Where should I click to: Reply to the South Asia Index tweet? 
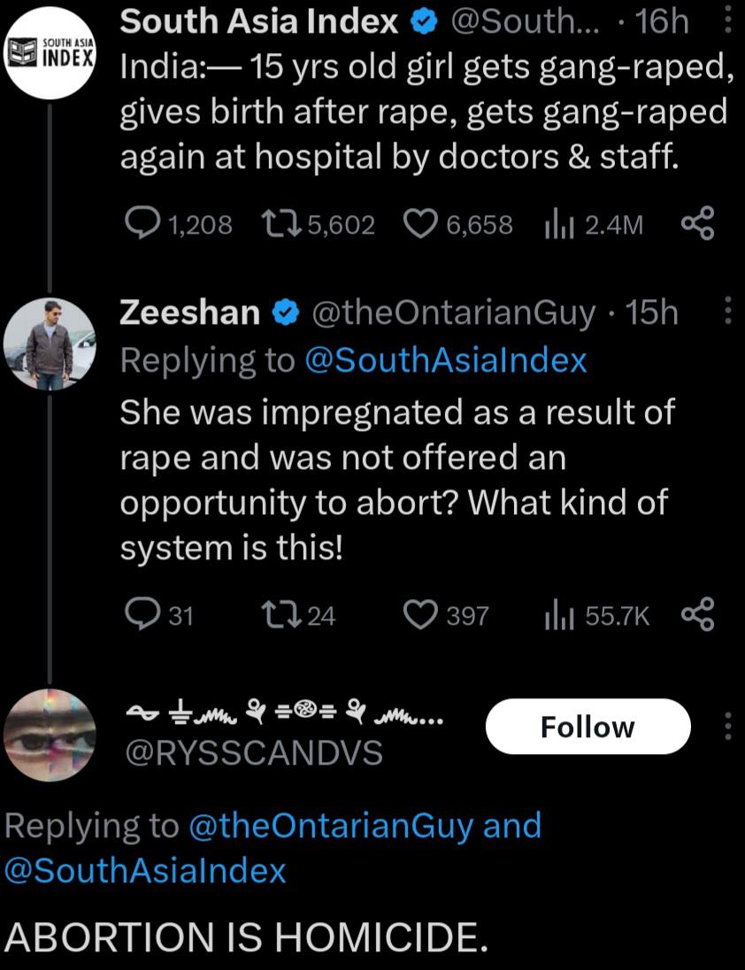point(137,224)
